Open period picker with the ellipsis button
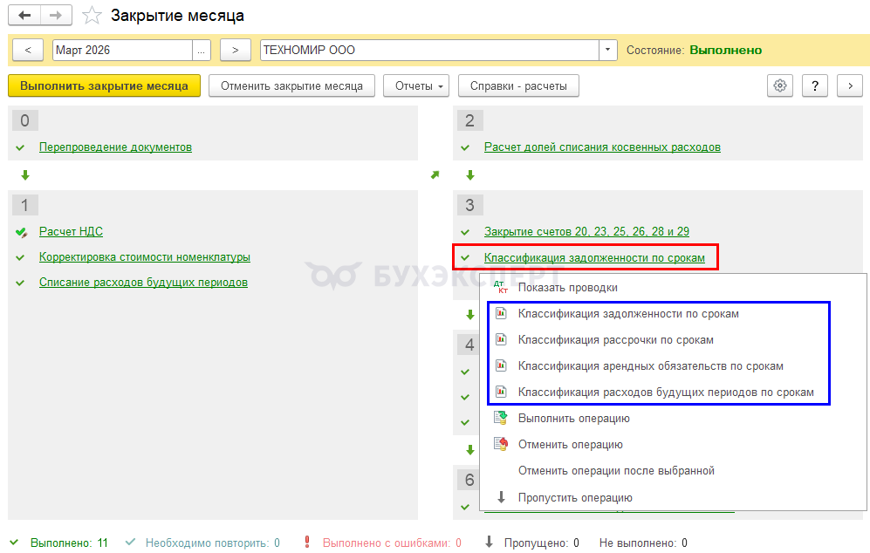The width and height of the screenshot is (870, 553). point(202,50)
